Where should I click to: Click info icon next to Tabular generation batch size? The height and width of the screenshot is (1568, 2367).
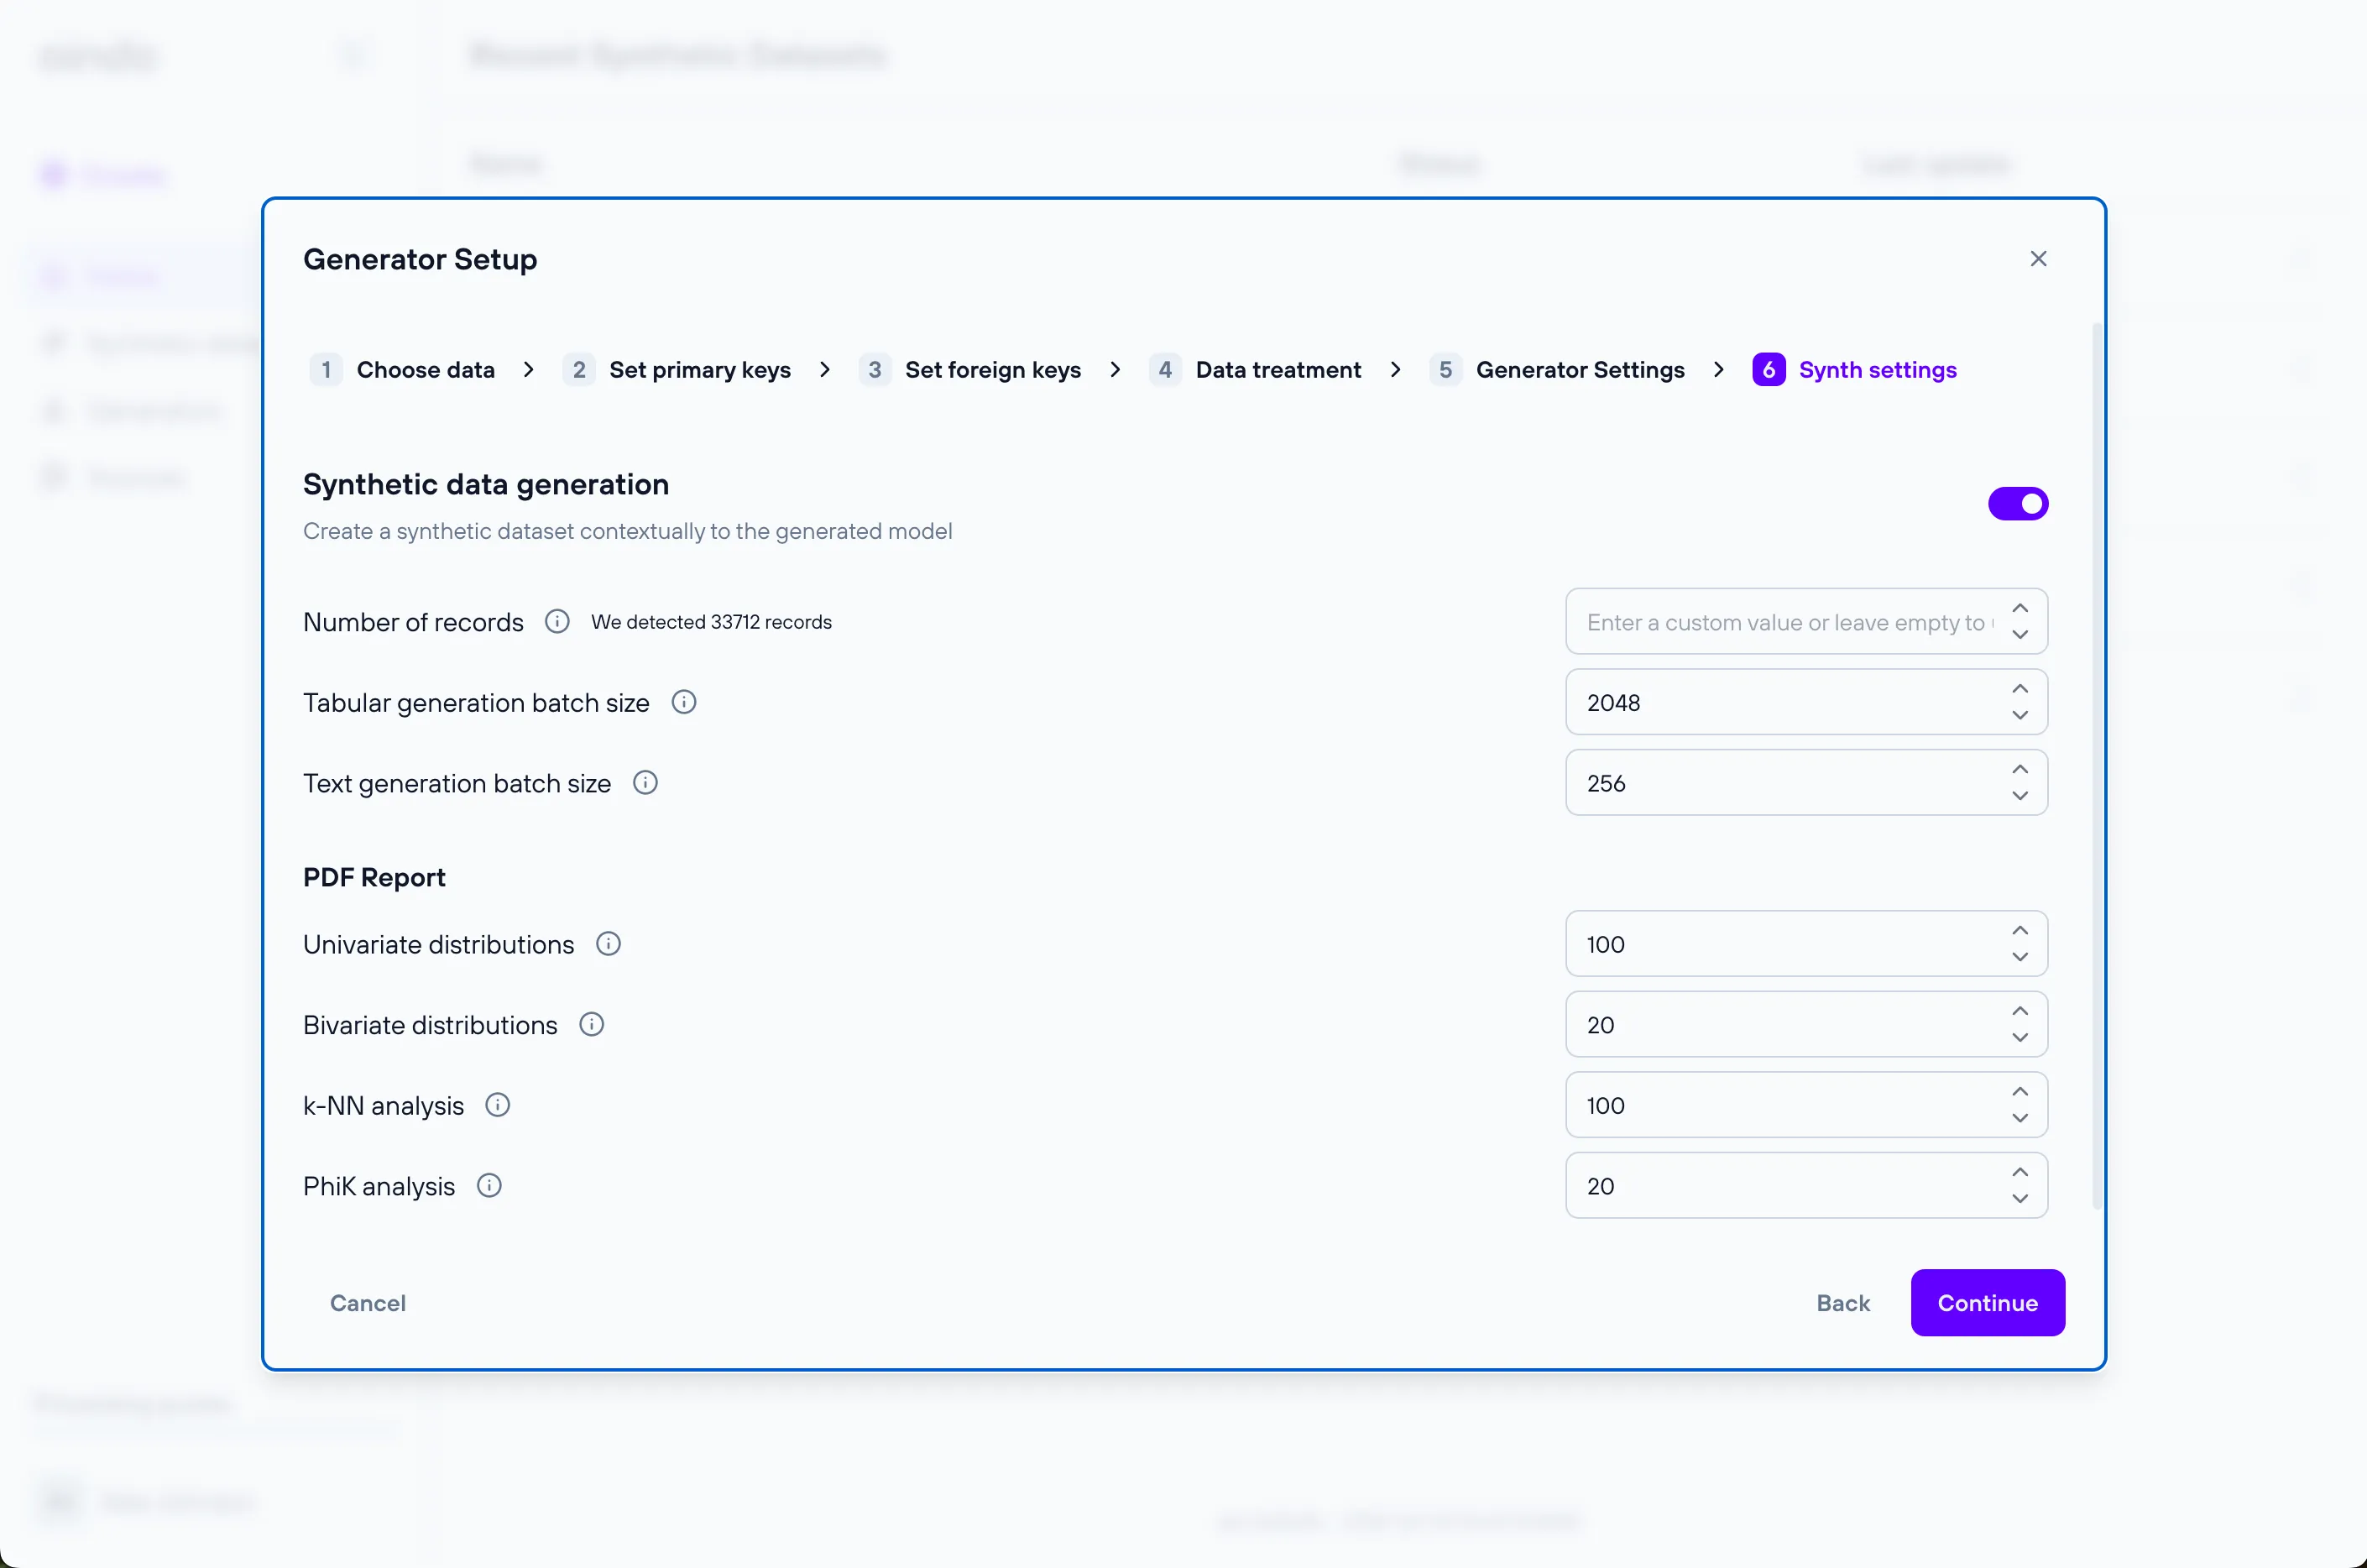click(684, 702)
